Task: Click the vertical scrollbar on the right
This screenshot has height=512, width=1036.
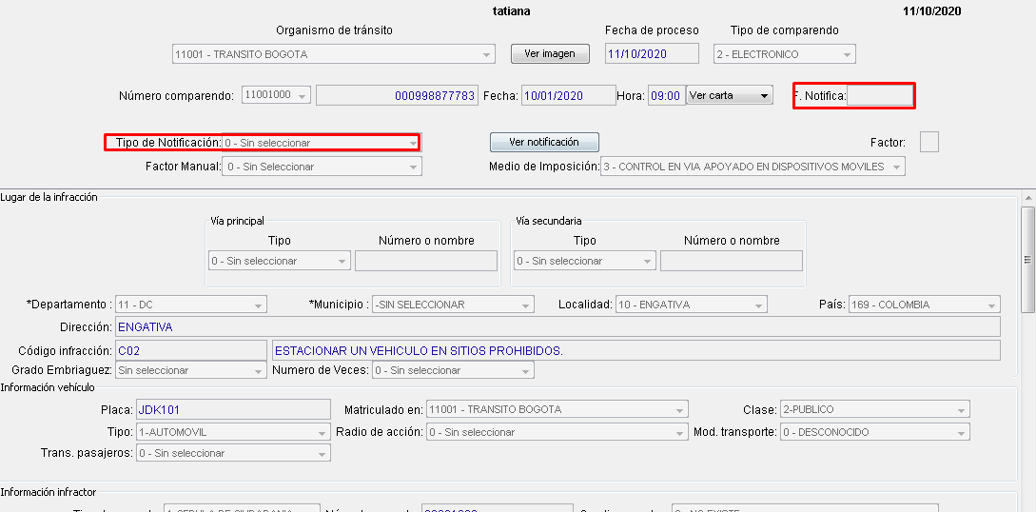Action: coord(1027,257)
